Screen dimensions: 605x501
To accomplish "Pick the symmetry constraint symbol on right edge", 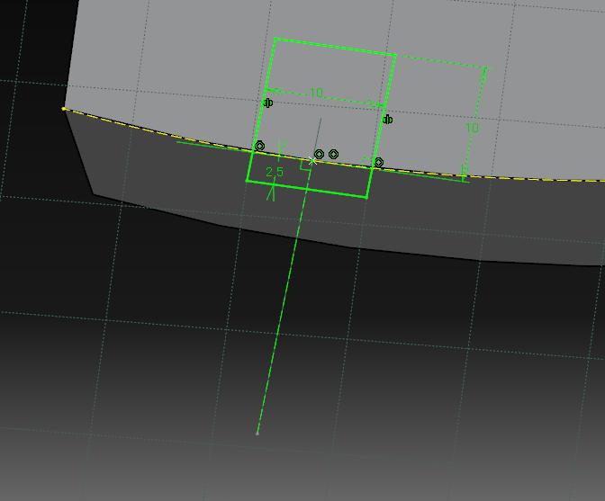I will 387,120.
